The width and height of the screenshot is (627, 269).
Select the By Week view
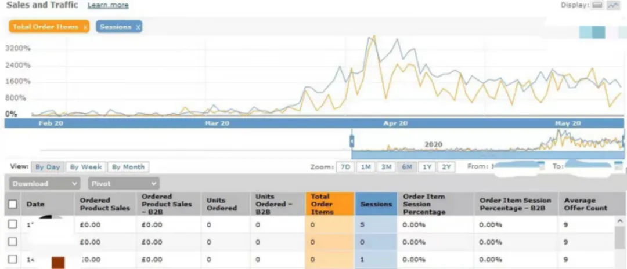(x=86, y=167)
